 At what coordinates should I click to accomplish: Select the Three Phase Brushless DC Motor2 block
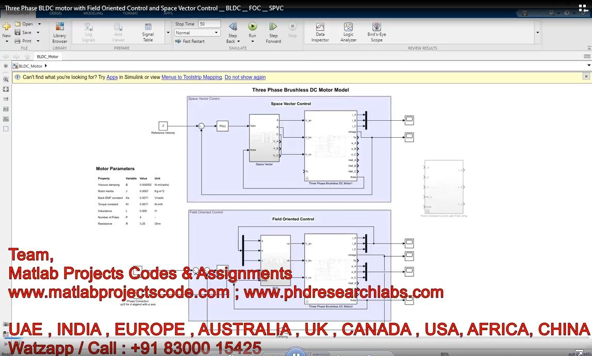click(331, 269)
